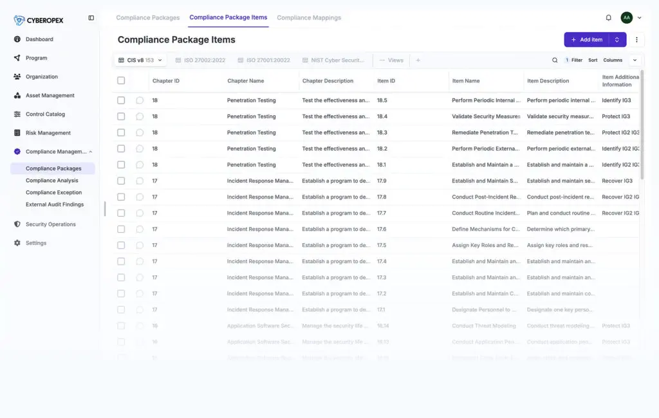
Task: Open the CIS v8 view dropdown chevron
Action: tap(160, 60)
